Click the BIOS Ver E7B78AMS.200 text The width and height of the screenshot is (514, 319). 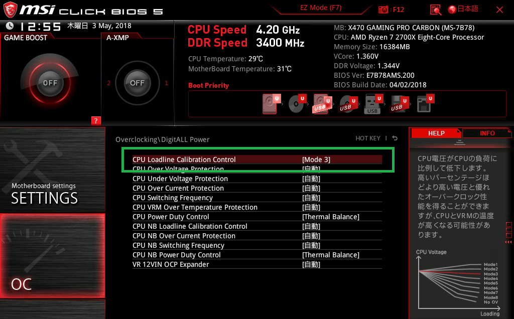click(x=374, y=75)
